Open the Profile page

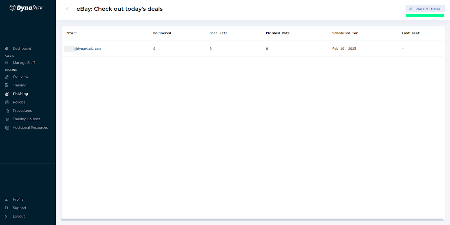click(x=18, y=199)
